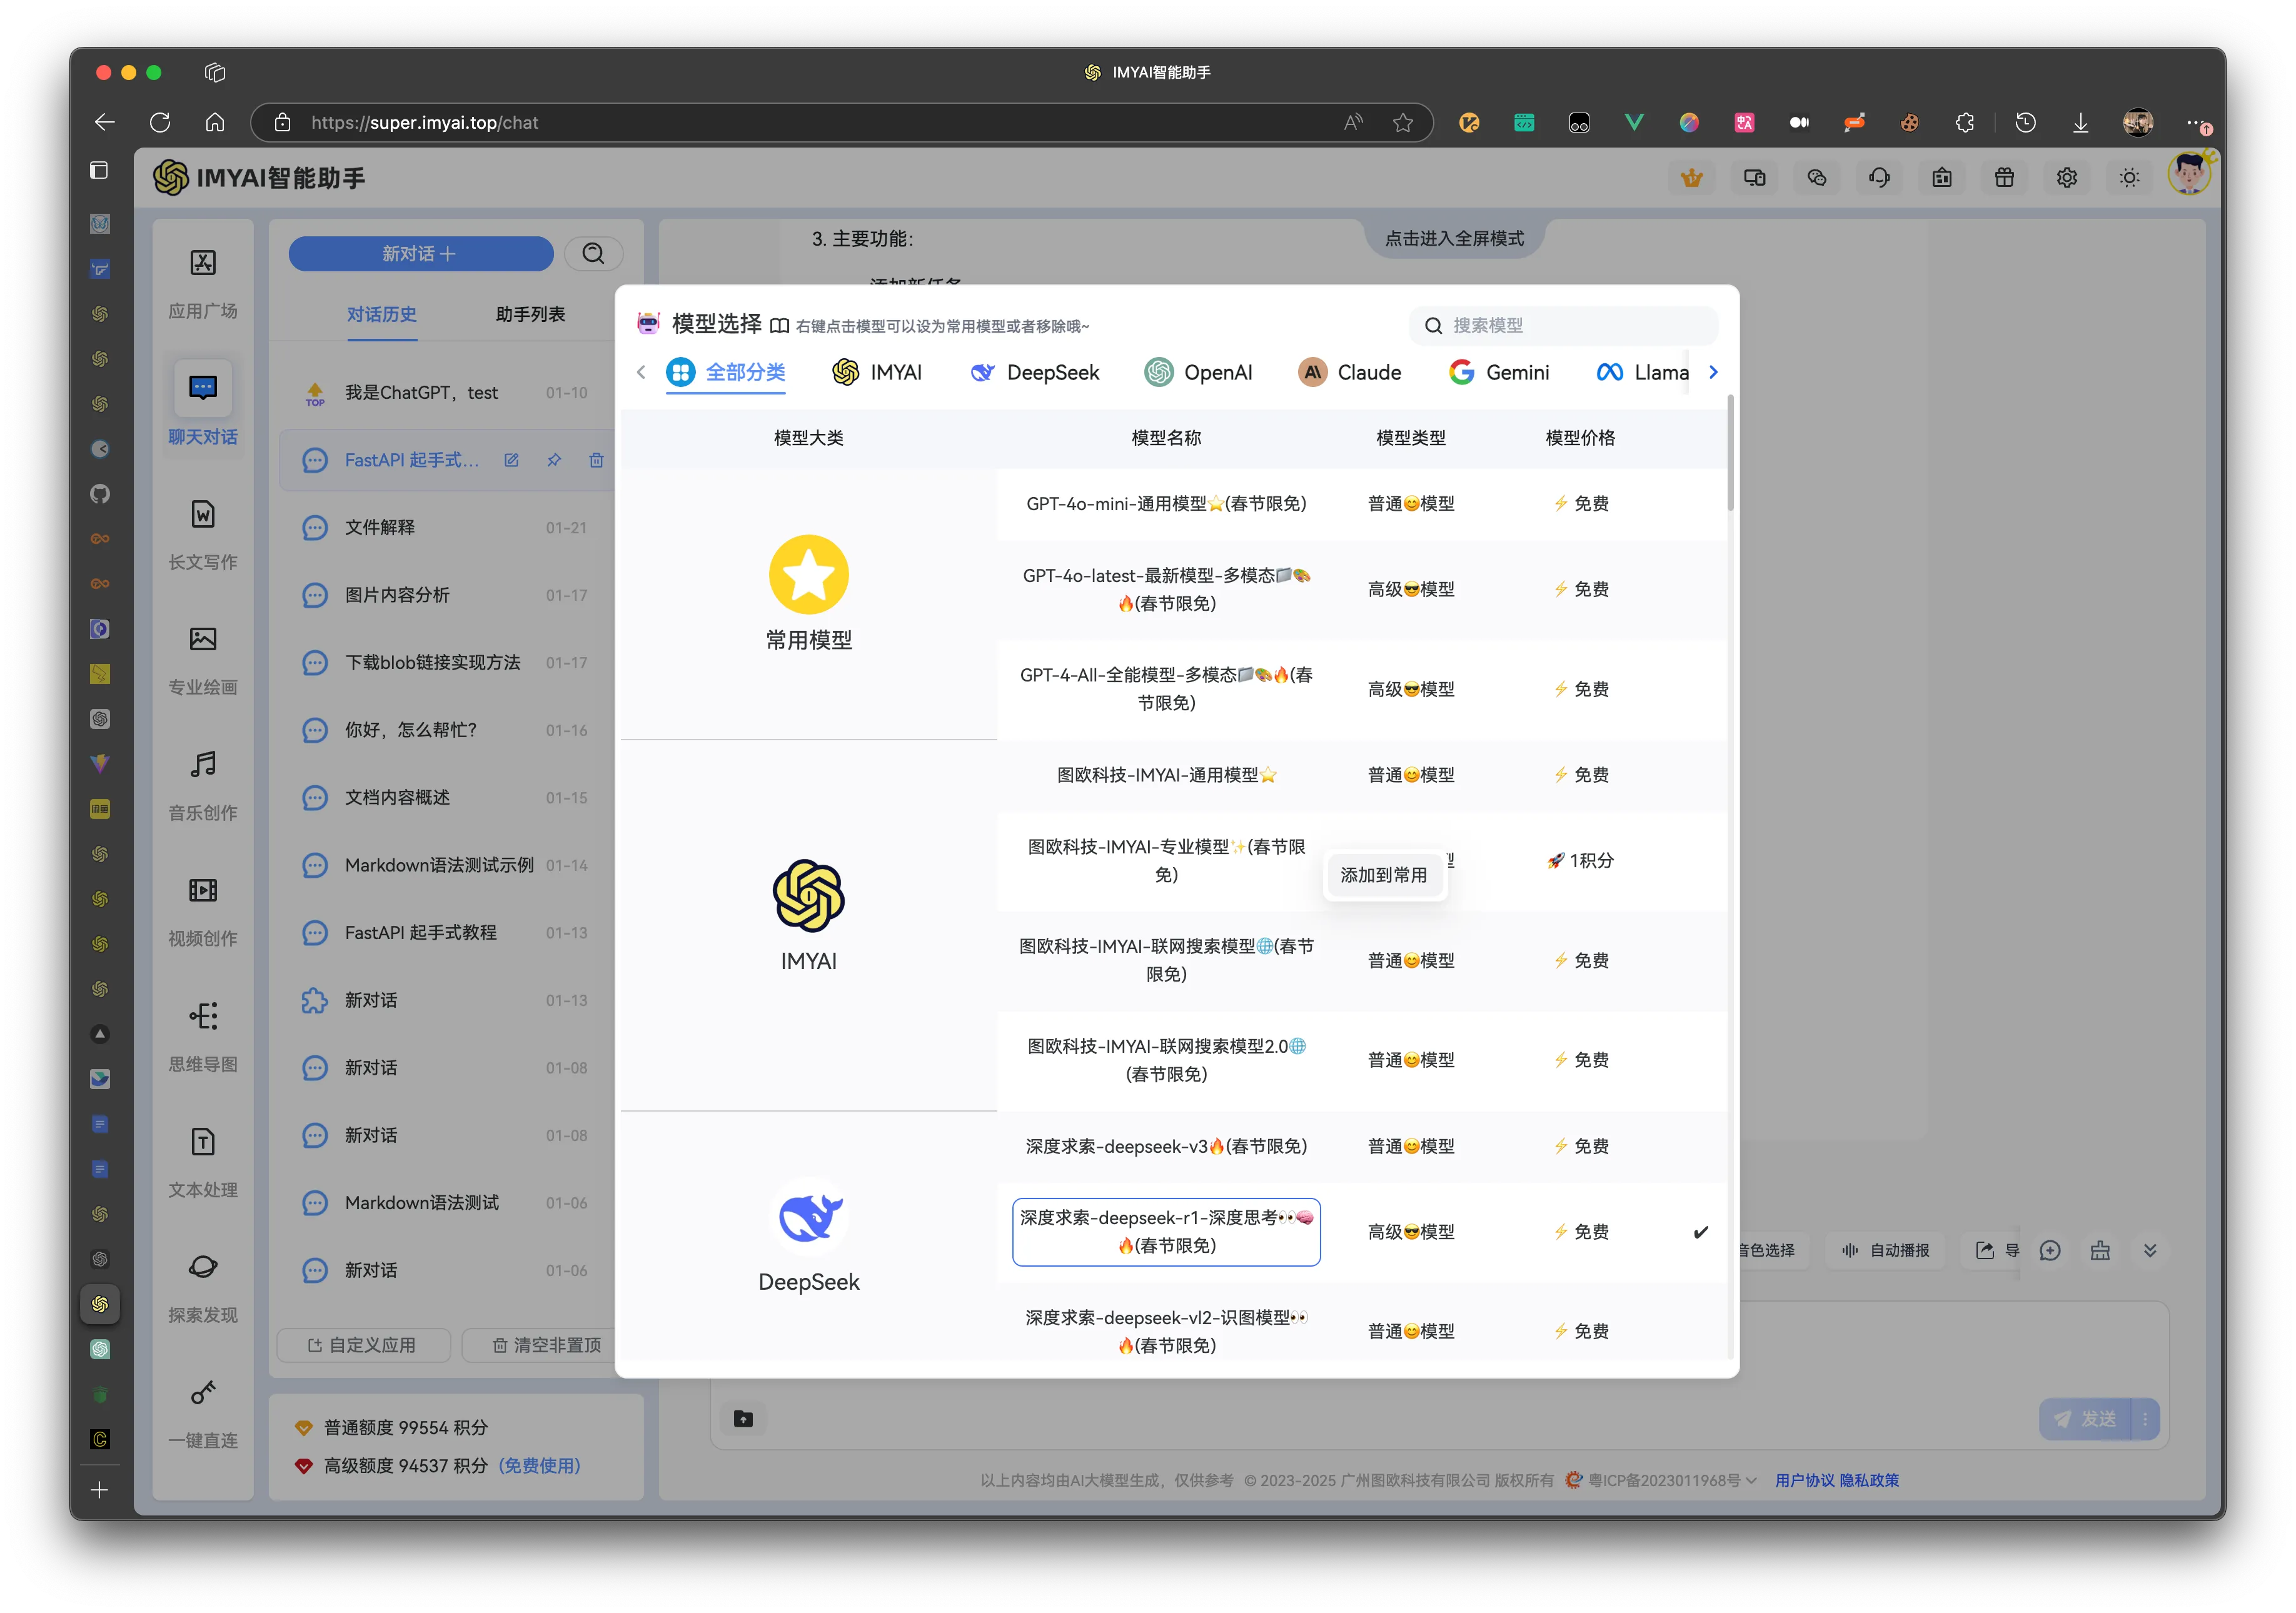This screenshot has height=1613, width=2296.
Task: Select the Llama model category tab
Action: point(1642,372)
